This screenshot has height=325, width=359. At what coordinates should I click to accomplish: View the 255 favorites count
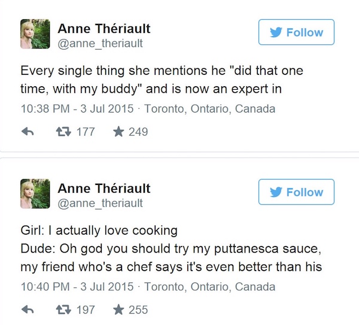pyautogui.click(x=138, y=310)
